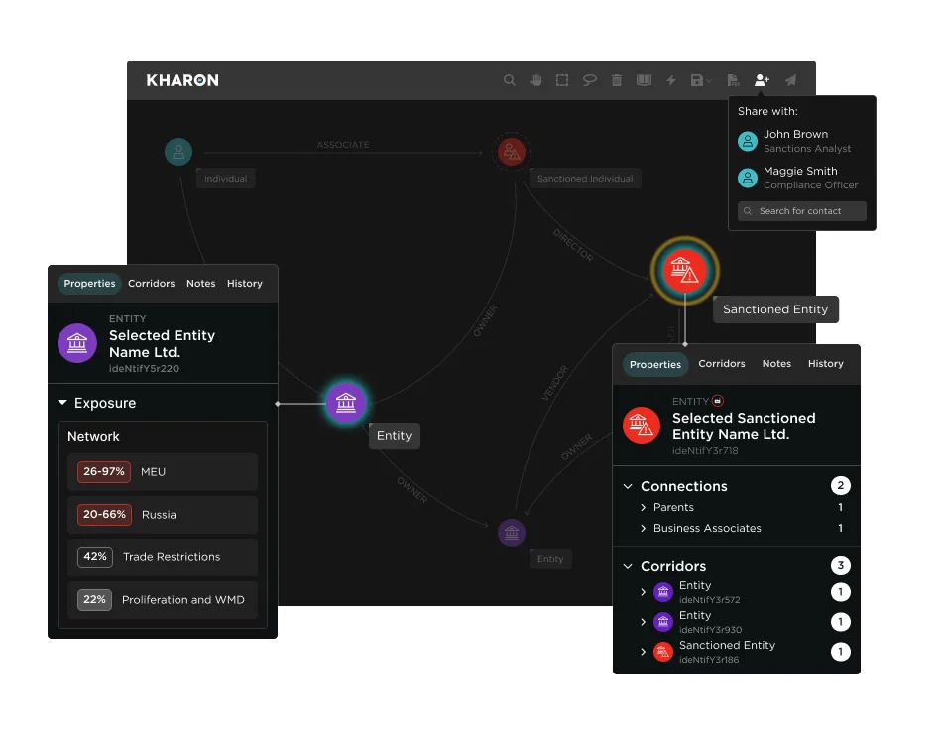Collapse the Corridors section chevron

628,566
